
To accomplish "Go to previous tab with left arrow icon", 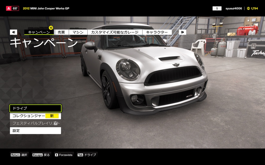I will click(14, 32).
